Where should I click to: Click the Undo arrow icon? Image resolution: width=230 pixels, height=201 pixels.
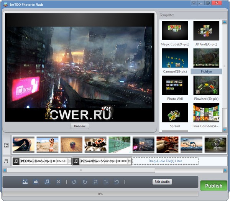coord(117,182)
